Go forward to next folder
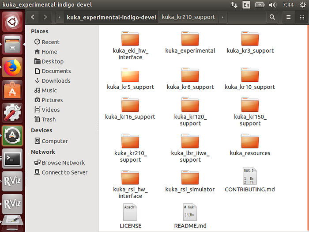Screen dimensions: 309x232 pyautogui.click(x=45, y=17)
